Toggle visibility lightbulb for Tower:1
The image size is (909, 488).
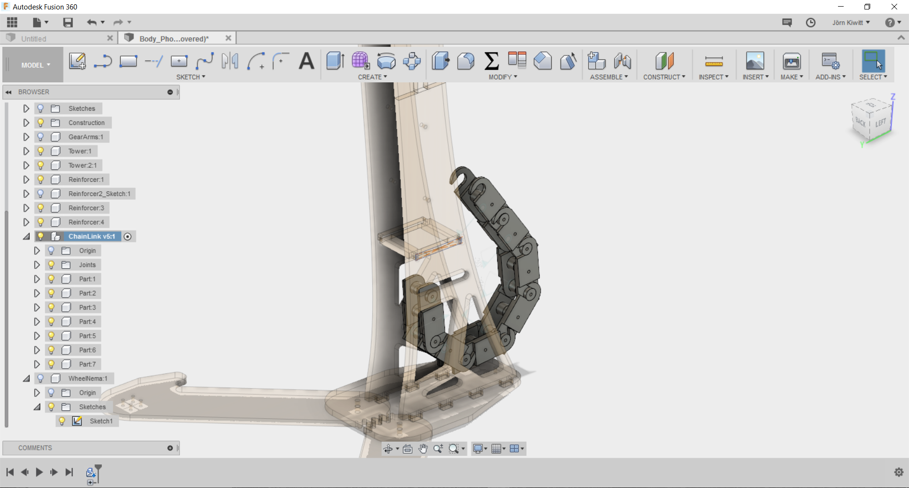tap(41, 151)
